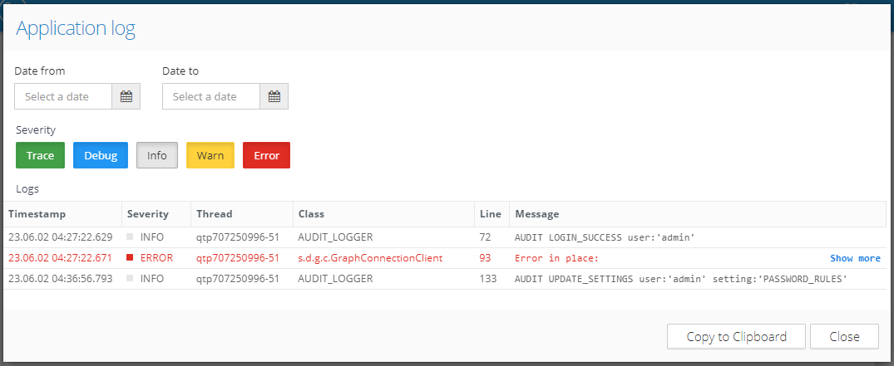Click the Date to input field
This screenshot has width=894, height=366.
[x=211, y=97]
